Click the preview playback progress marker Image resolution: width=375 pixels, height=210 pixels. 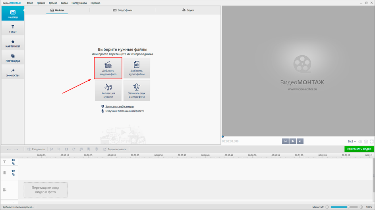coord(222,137)
